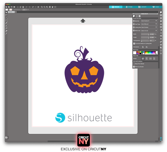The height and width of the screenshot is (152, 167).
Task: Zoom in with the magnifier plus icon
Action: point(42,7)
